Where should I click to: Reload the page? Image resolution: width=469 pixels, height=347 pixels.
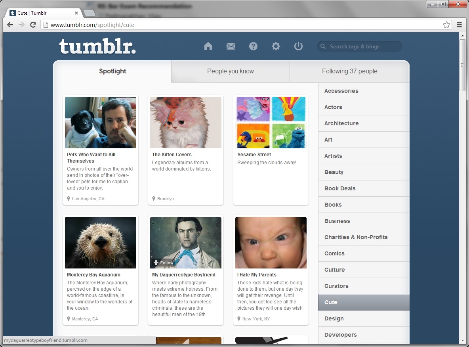pyautogui.click(x=33, y=25)
